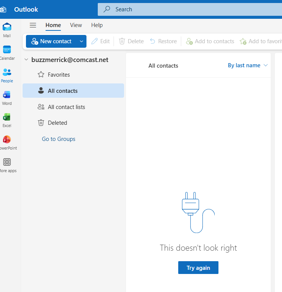Screen dimensions: 282x292
Task: Click the Edit pencil icon
Action: pos(95,41)
